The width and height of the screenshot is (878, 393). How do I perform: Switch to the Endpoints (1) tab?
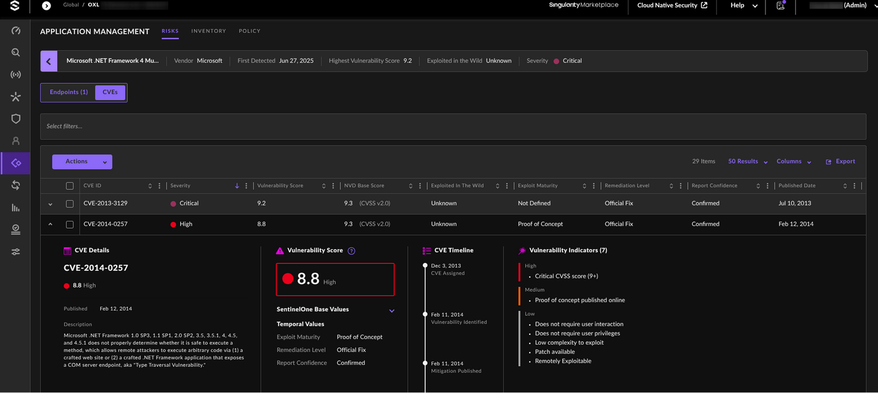(x=69, y=92)
